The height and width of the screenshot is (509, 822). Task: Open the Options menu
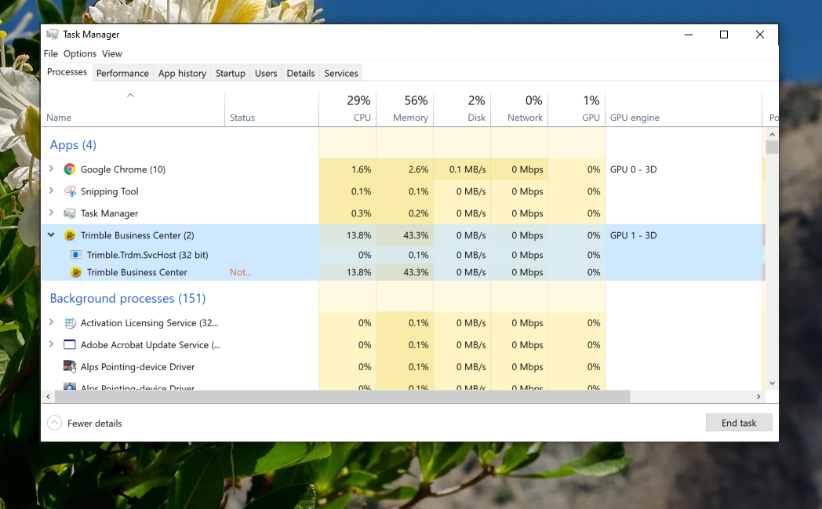point(80,53)
